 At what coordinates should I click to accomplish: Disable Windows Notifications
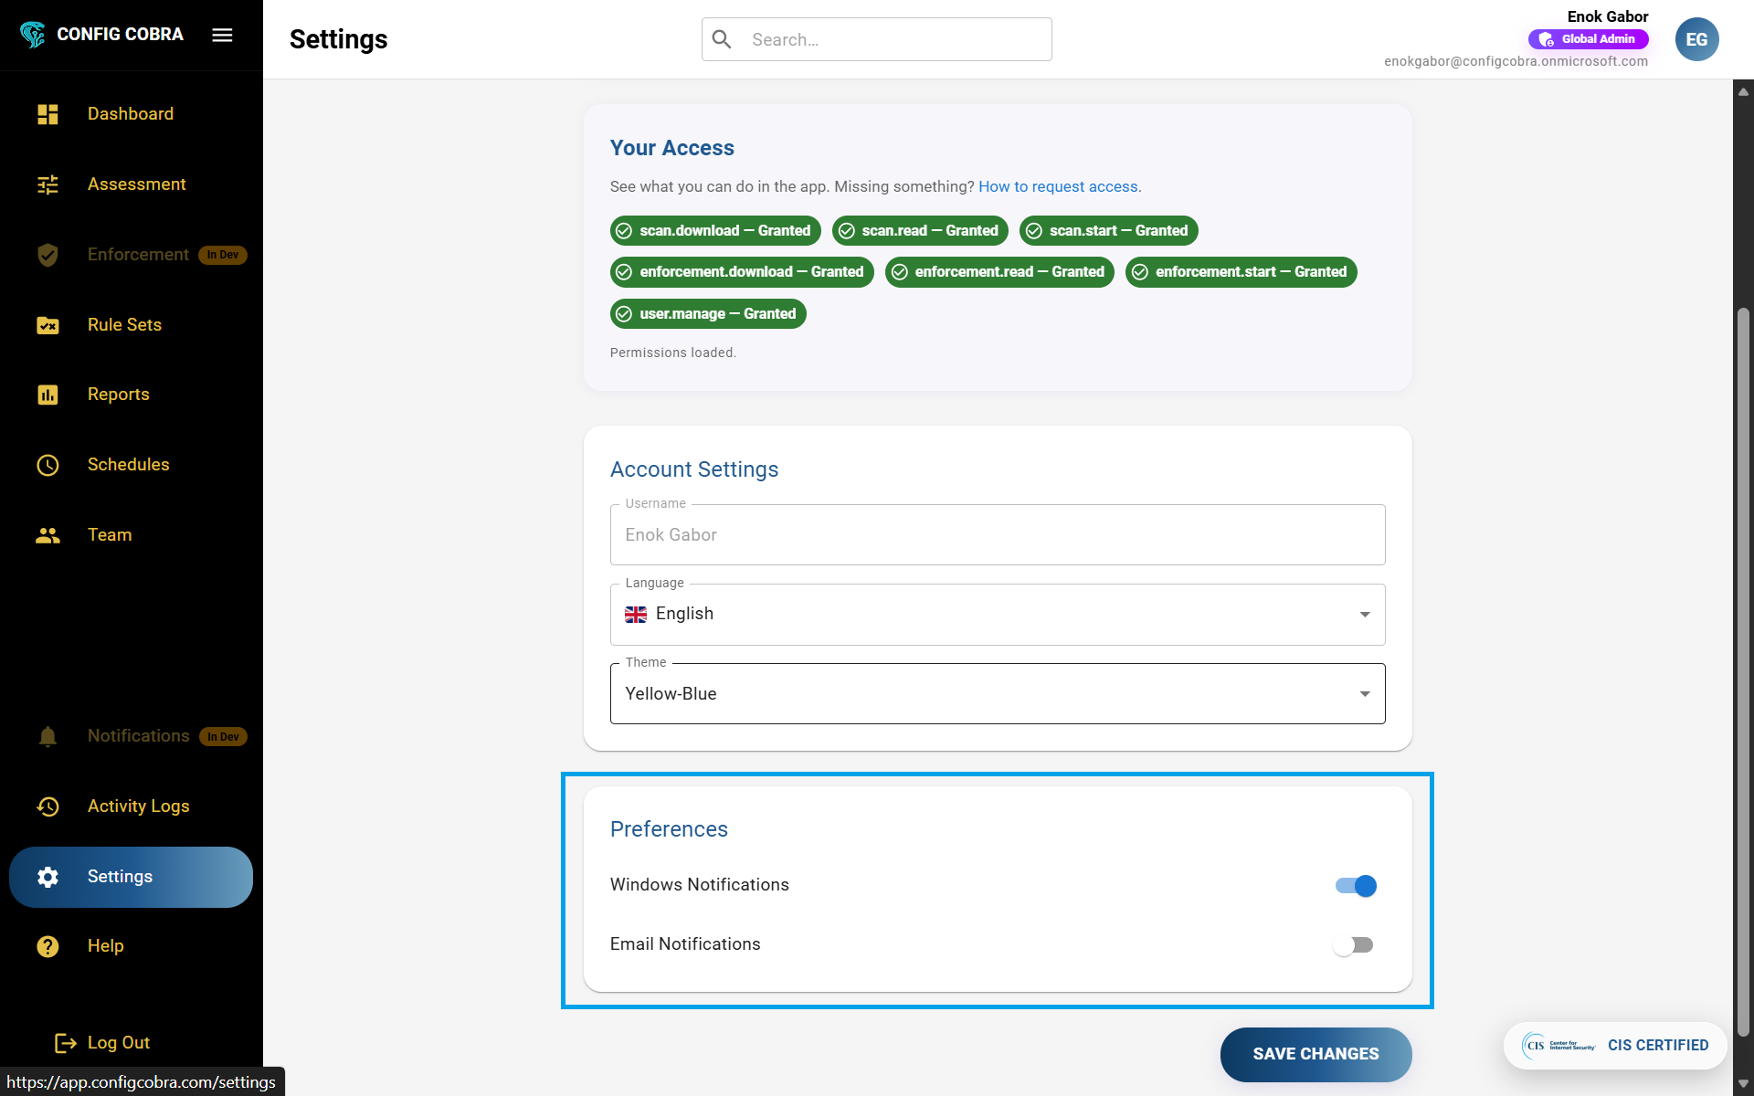coord(1355,885)
